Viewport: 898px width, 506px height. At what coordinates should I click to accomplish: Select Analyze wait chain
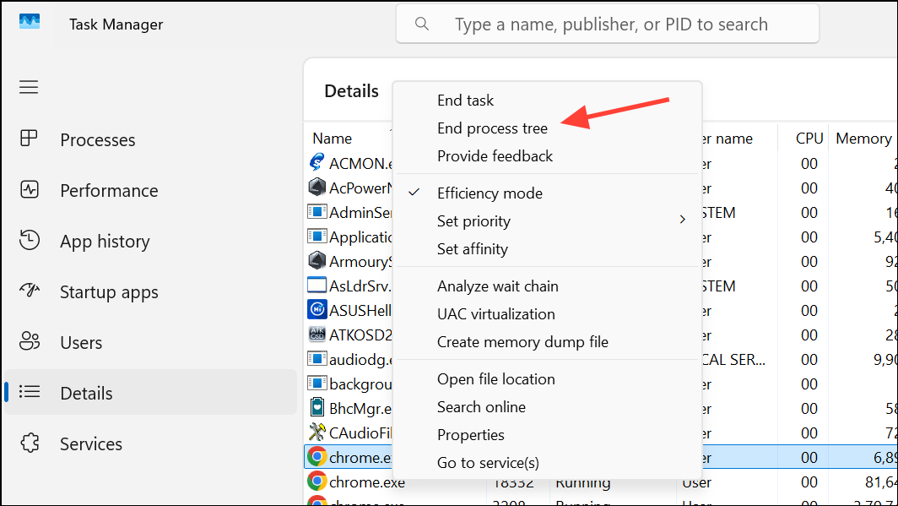[498, 286]
